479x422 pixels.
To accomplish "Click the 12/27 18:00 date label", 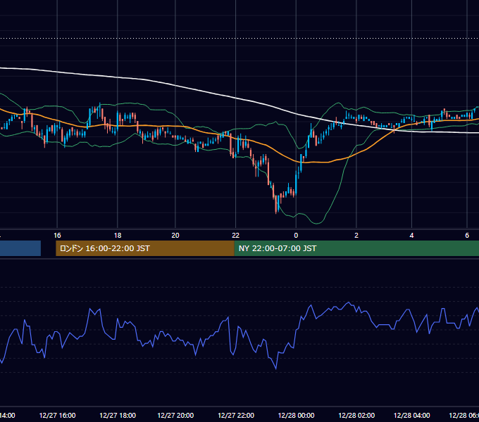I will (118, 415).
